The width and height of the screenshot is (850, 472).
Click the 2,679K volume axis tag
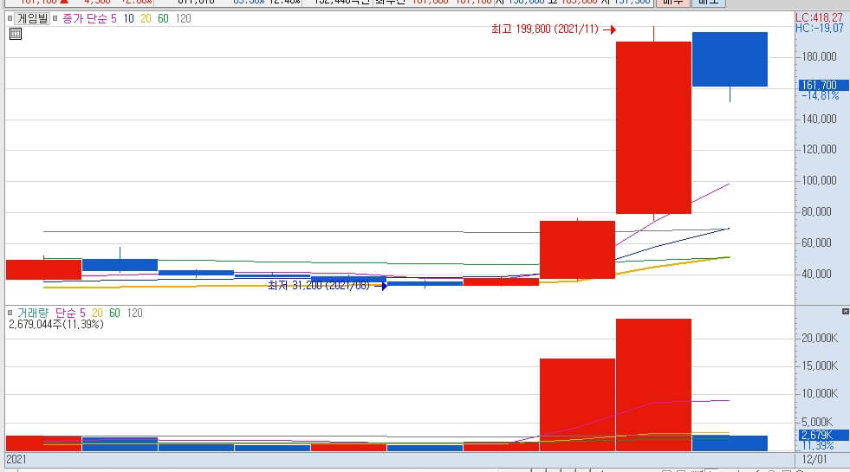click(823, 435)
